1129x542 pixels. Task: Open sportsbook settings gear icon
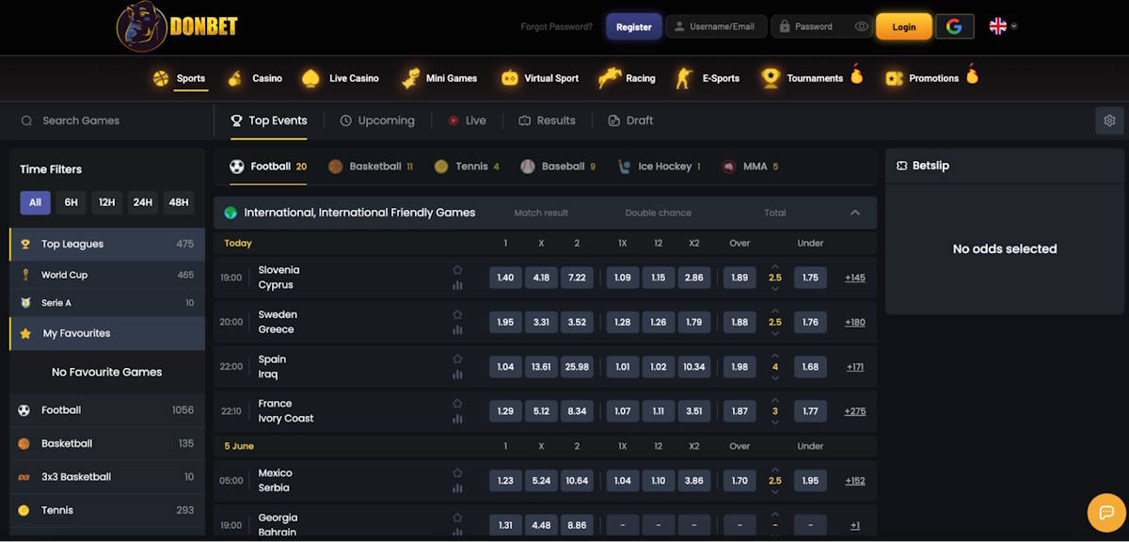point(1109,120)
